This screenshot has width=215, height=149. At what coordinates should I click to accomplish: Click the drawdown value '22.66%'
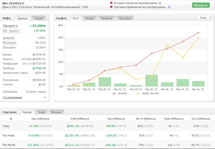[40, 47]
